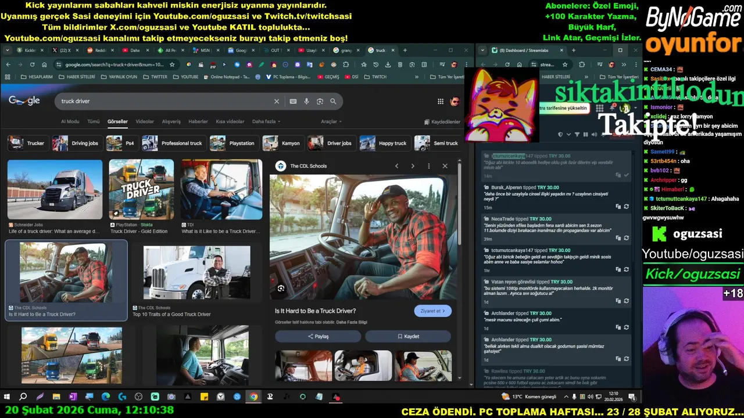744x418 pixels.
Task: Bookmark this page with star icon
Action: coord(172,64)
